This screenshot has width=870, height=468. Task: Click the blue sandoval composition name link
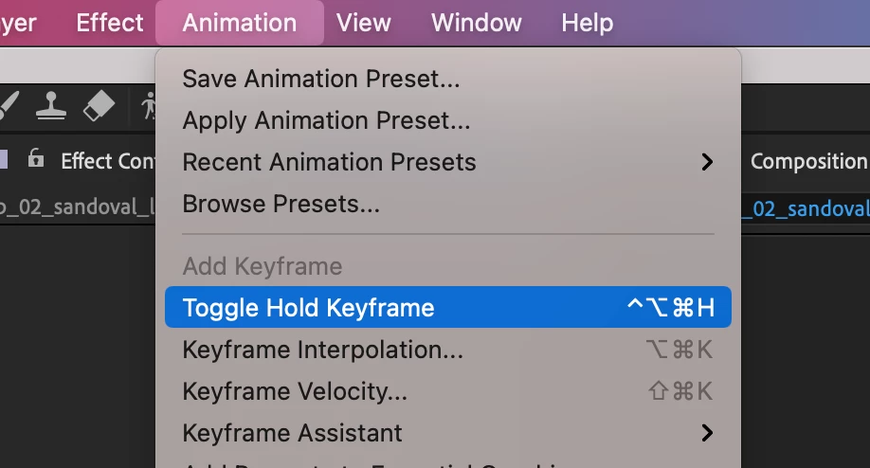(x=806, y=207)
